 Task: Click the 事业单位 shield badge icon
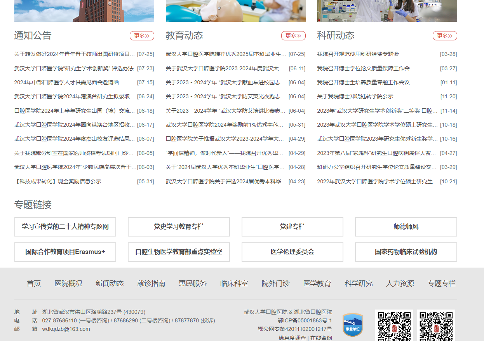coord(352,325)
